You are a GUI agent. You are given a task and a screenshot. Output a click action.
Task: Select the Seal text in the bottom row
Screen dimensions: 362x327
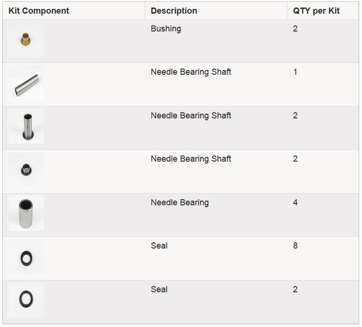159,289
